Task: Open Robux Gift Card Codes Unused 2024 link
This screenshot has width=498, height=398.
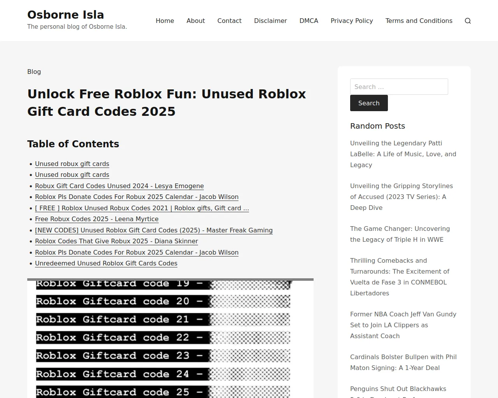Action: (x=119, y=186)
